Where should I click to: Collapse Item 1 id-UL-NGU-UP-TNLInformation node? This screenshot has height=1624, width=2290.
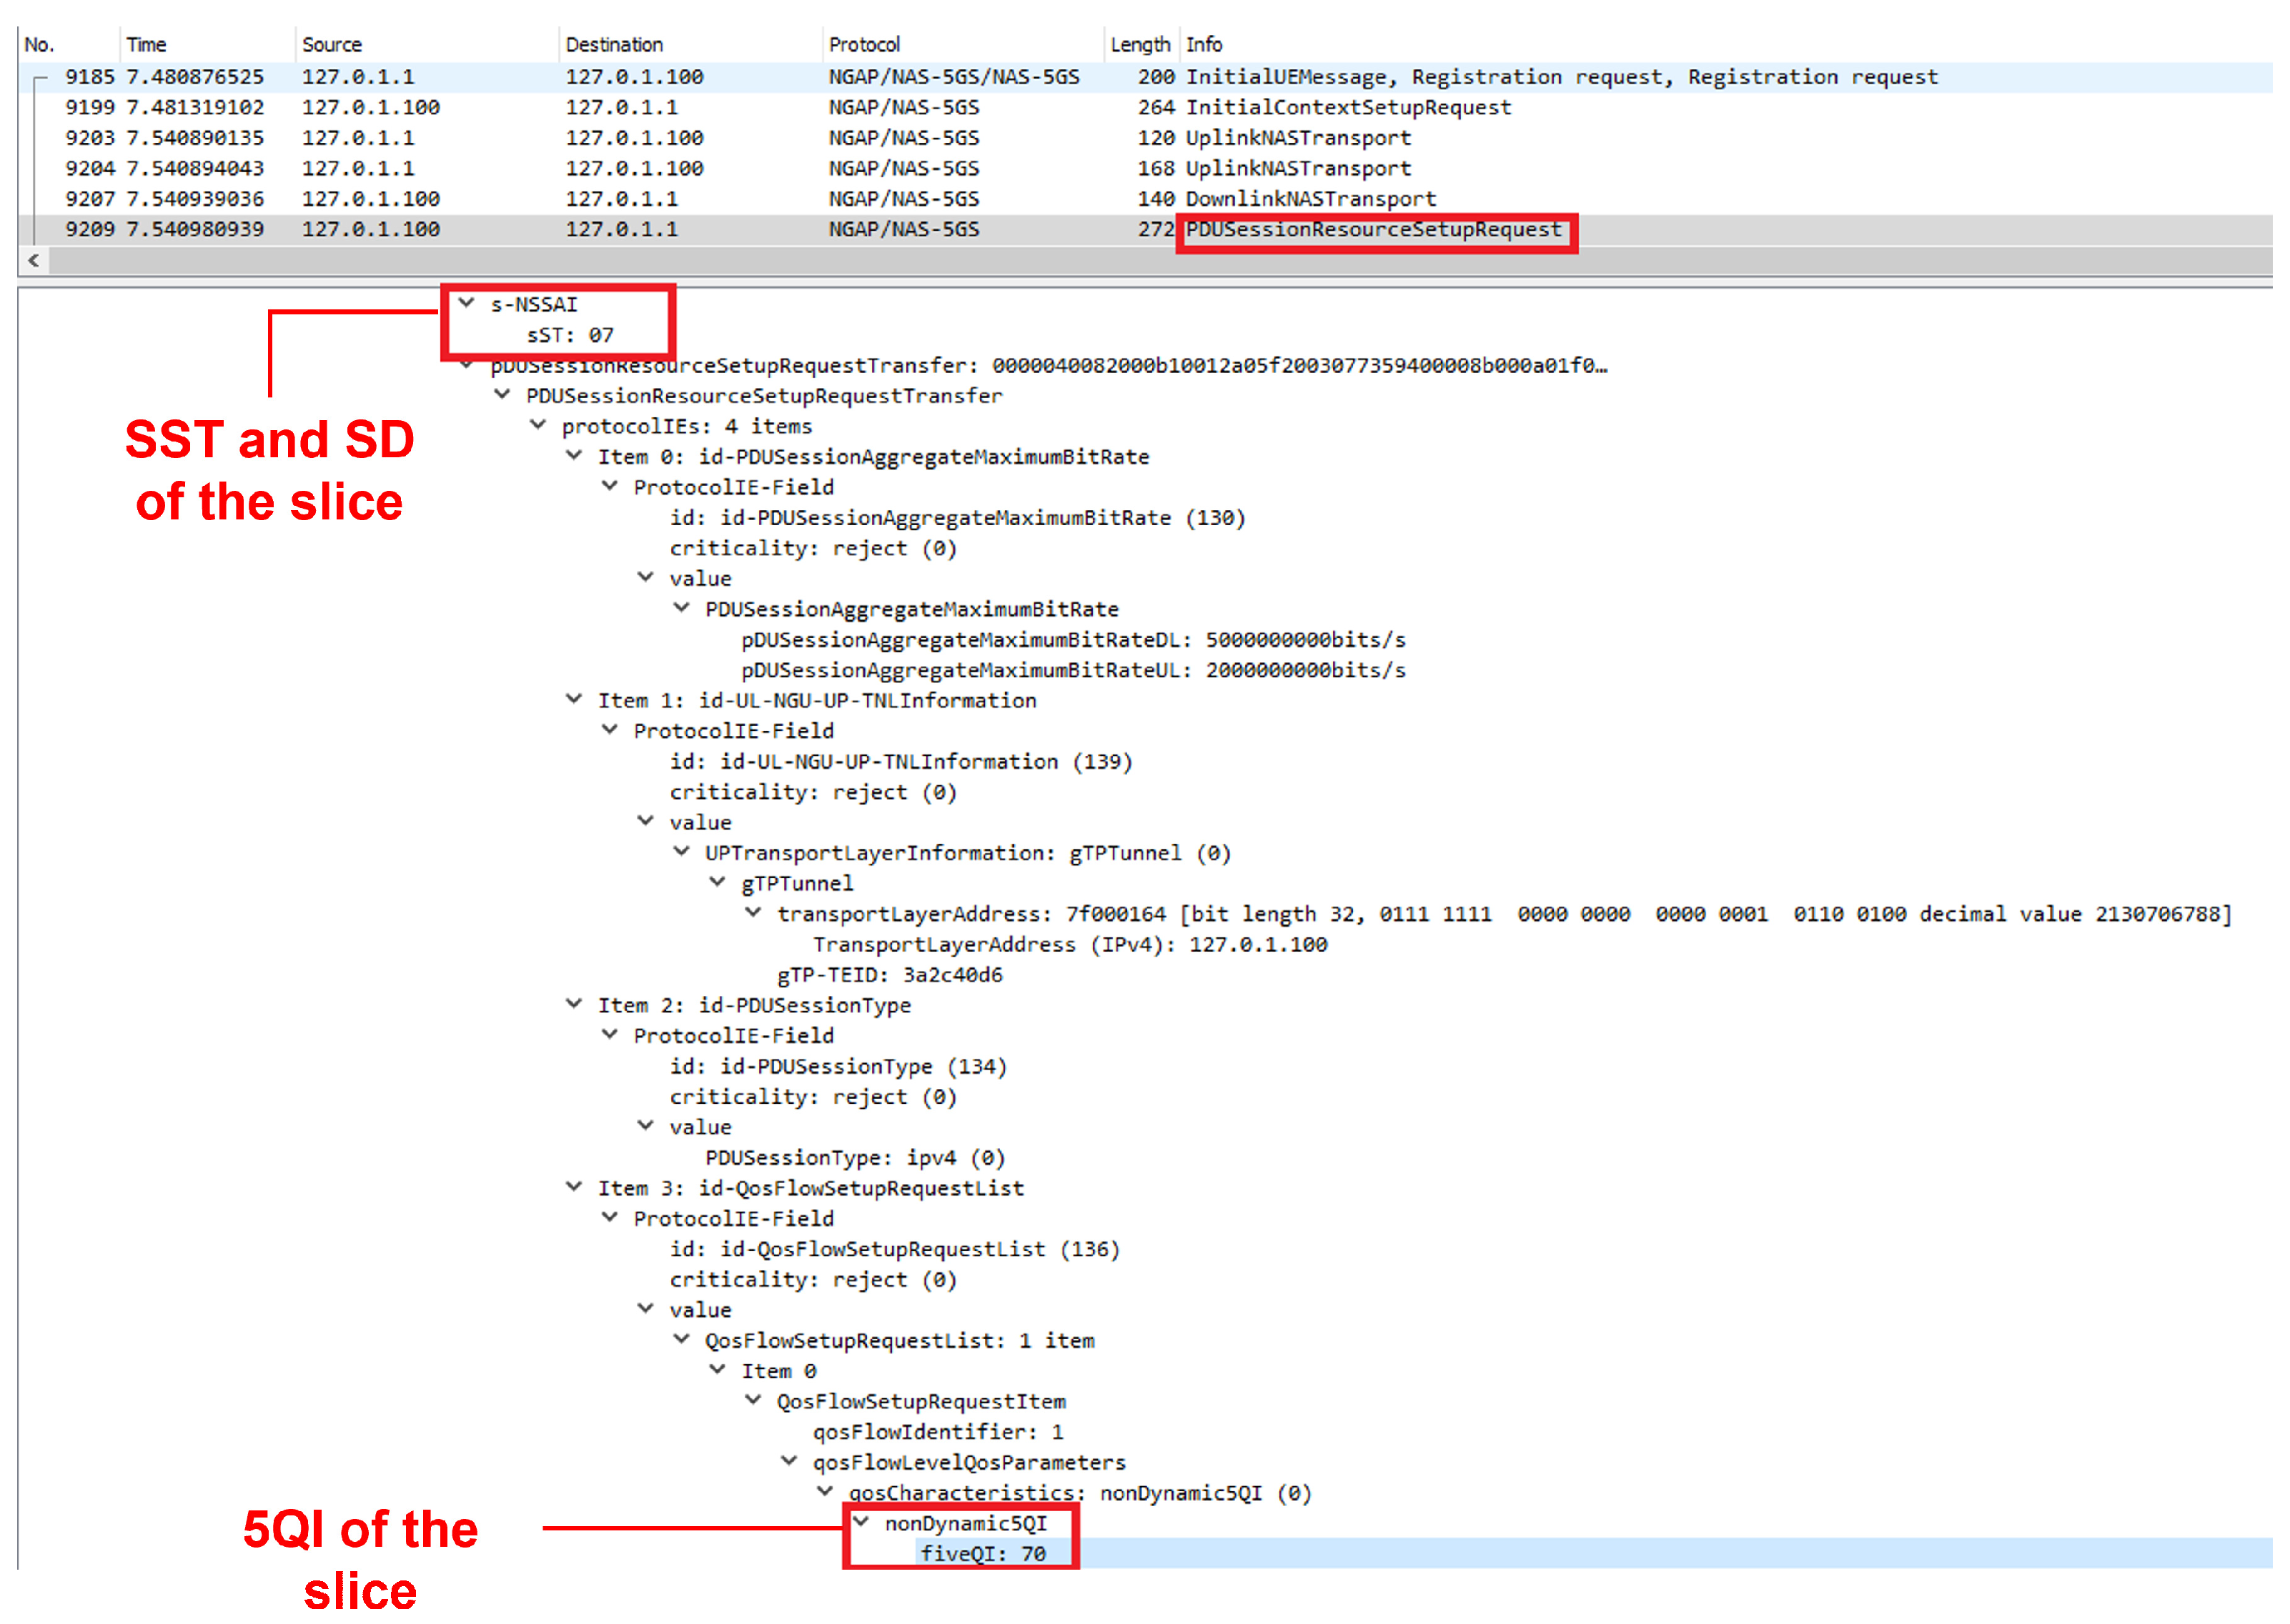click(574, 700)
